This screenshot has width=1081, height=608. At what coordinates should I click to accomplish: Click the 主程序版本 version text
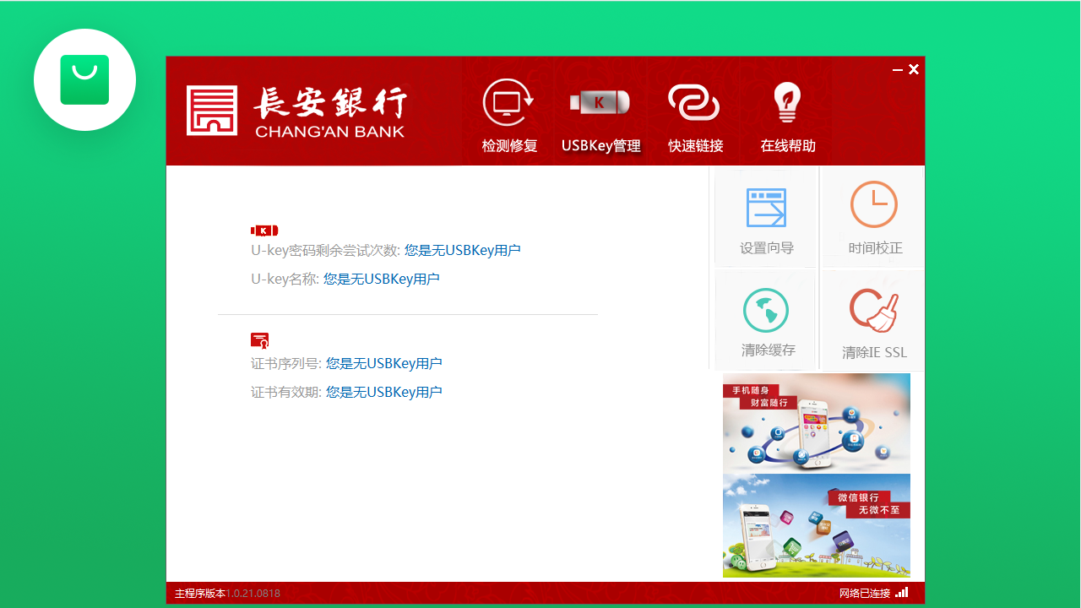click(x=225, y=593)
